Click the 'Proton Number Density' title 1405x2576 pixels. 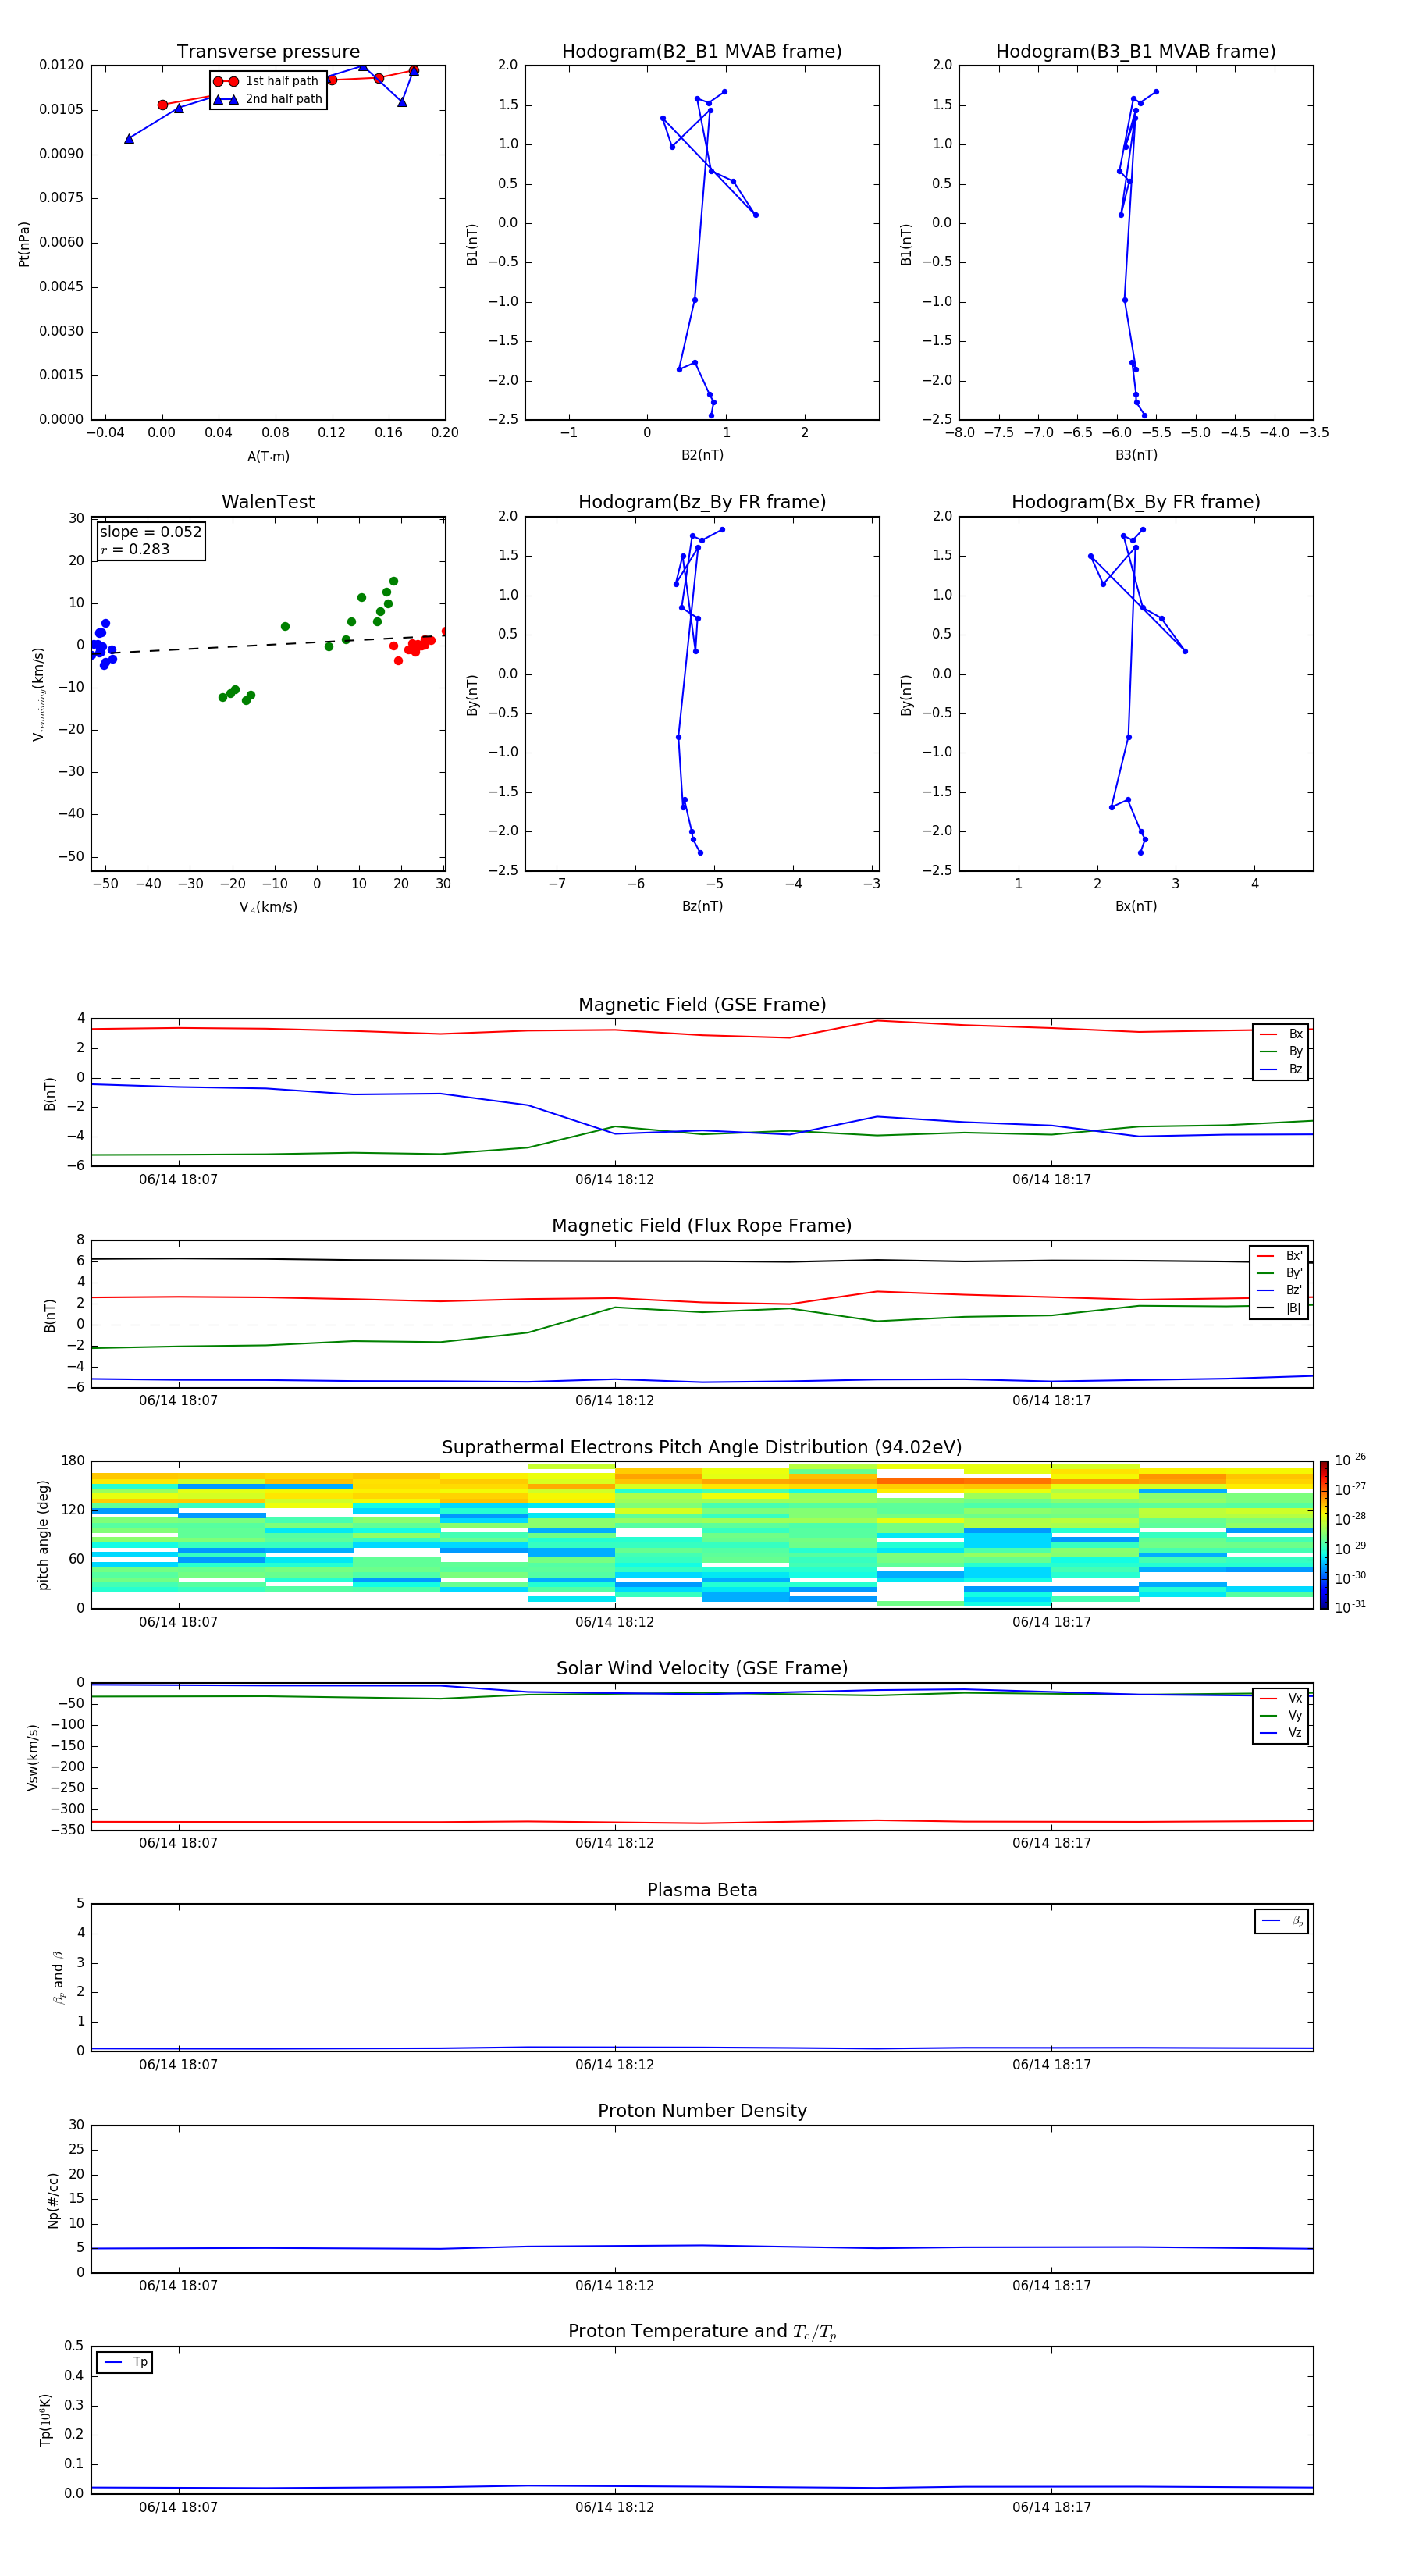tap(702, 2111)
